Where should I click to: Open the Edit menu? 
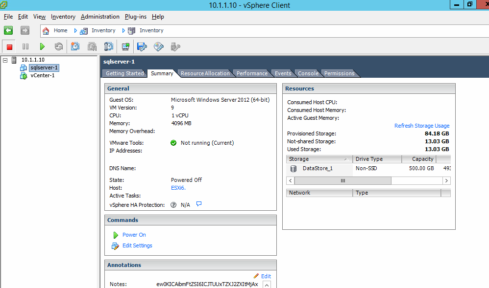[23, 17]
